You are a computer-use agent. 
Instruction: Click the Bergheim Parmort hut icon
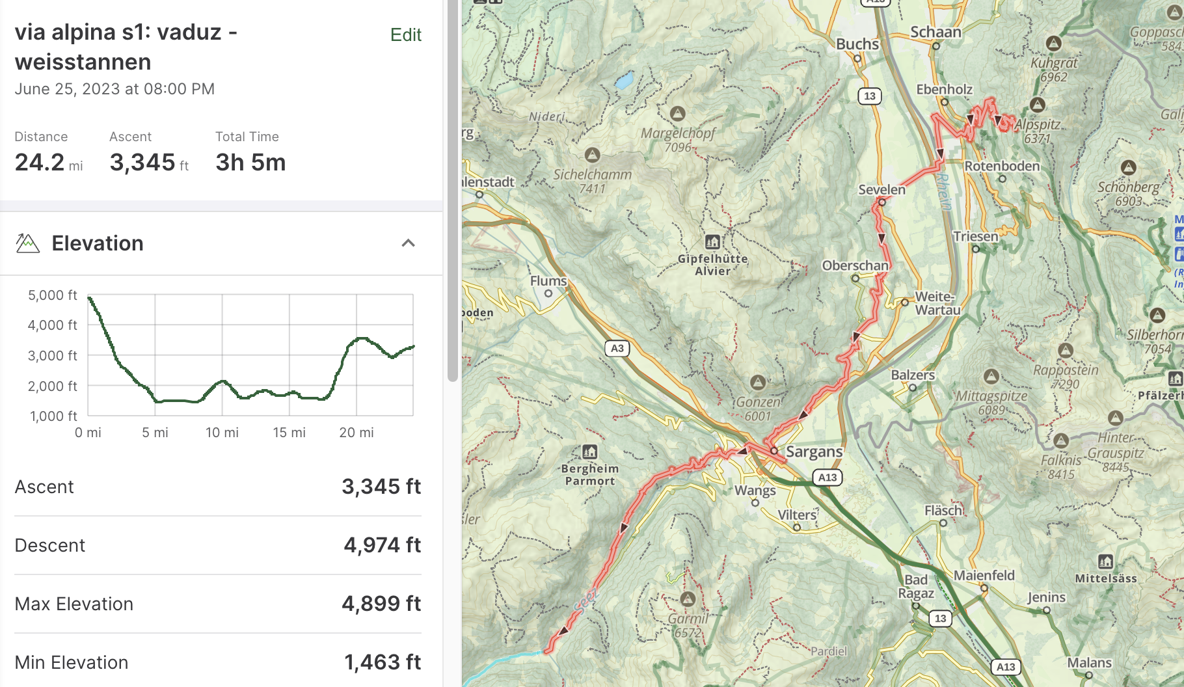click(590, 451)
